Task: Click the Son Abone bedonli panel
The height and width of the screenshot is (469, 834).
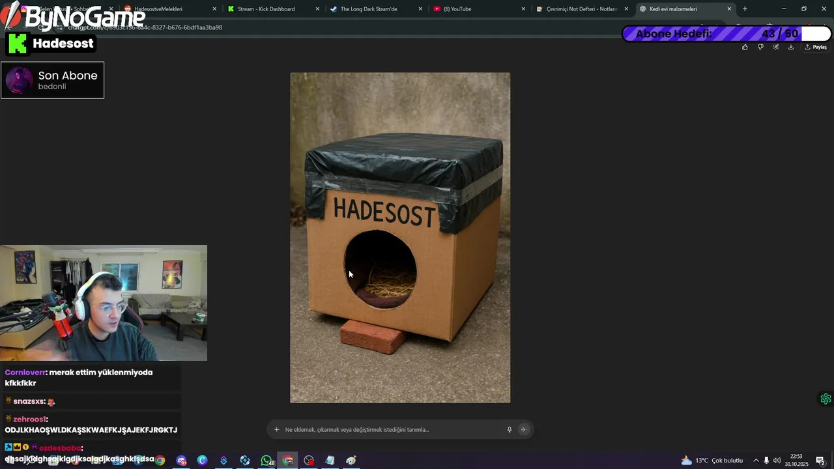Action: tap(52, 80)
